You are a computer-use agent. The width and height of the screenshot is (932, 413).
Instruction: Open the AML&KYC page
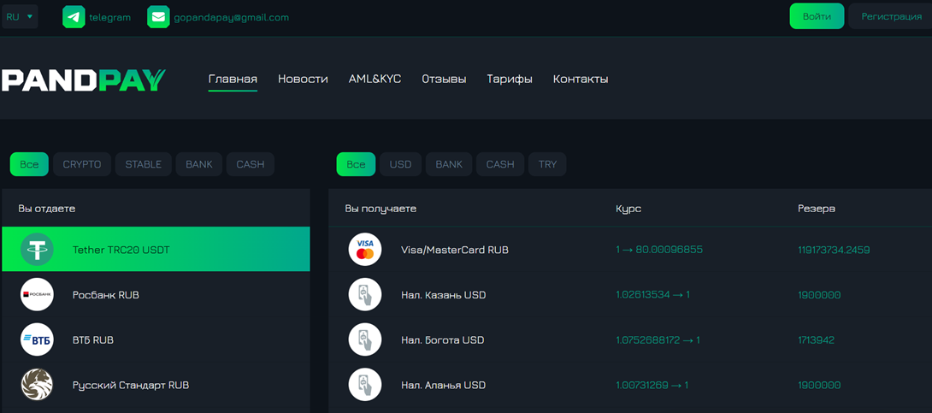point(375,79)
